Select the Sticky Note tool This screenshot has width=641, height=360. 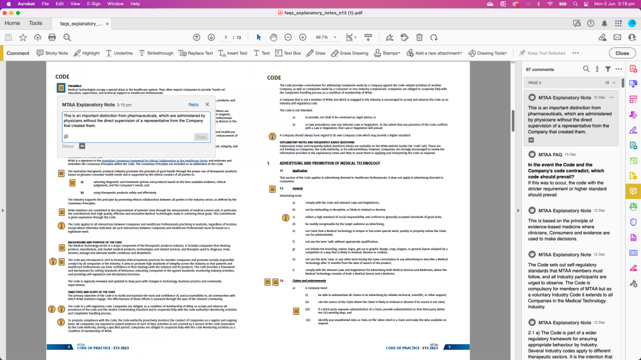point(52,53)
